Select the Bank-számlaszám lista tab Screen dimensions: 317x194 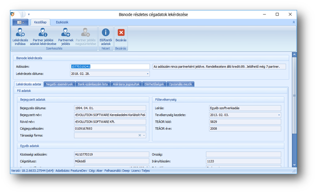pyautogui.click(x=92, y=84)
